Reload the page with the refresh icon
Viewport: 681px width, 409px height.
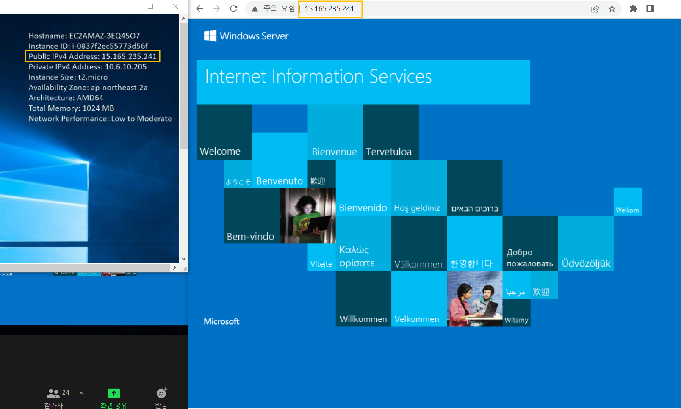pyautogui.click(x=234, y=8)
